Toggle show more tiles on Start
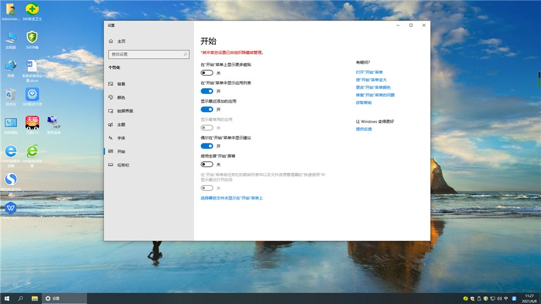Image resolution: width=541 pixels, height=304 pixels. point(207,73)
